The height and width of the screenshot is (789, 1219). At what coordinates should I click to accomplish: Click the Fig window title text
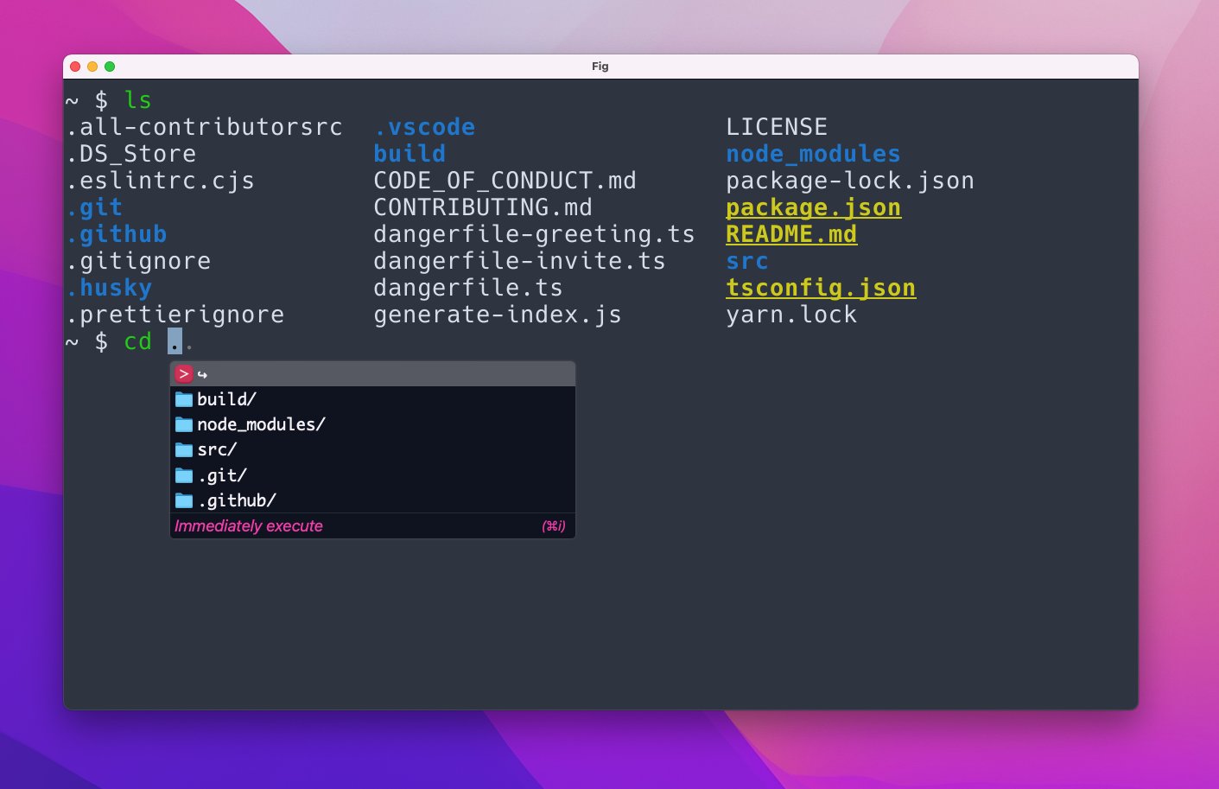click(600, 67)
